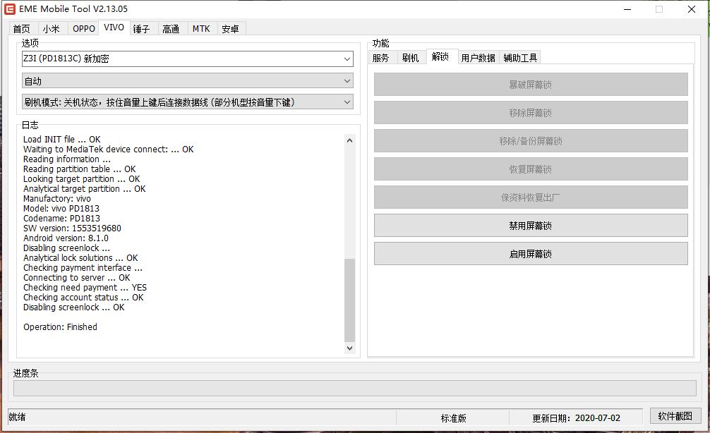
Task: Click the 软件截图 screenshot button
Action: coord(675,416)
